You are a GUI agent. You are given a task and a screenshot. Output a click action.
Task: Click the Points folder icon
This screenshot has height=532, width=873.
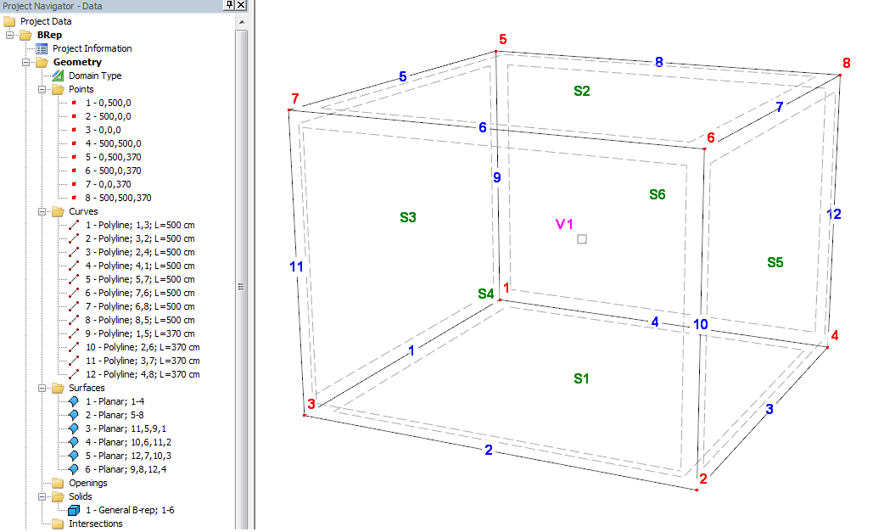click(58, 90)
